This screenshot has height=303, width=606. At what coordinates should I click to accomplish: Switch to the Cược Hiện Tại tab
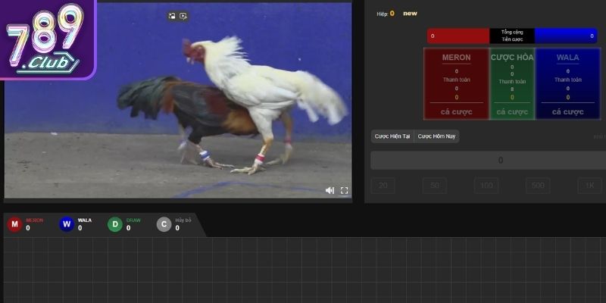point(392,136)
